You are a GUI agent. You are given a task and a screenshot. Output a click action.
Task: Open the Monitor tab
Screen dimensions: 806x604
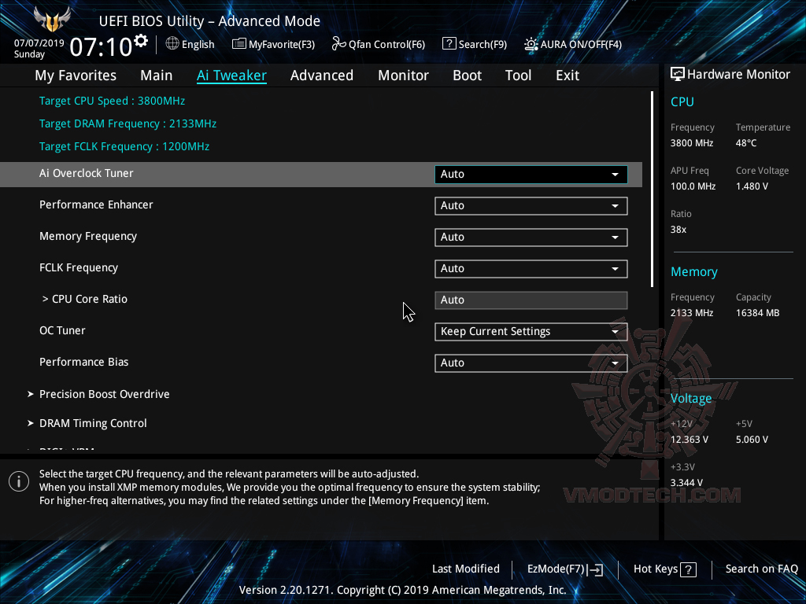404,75
